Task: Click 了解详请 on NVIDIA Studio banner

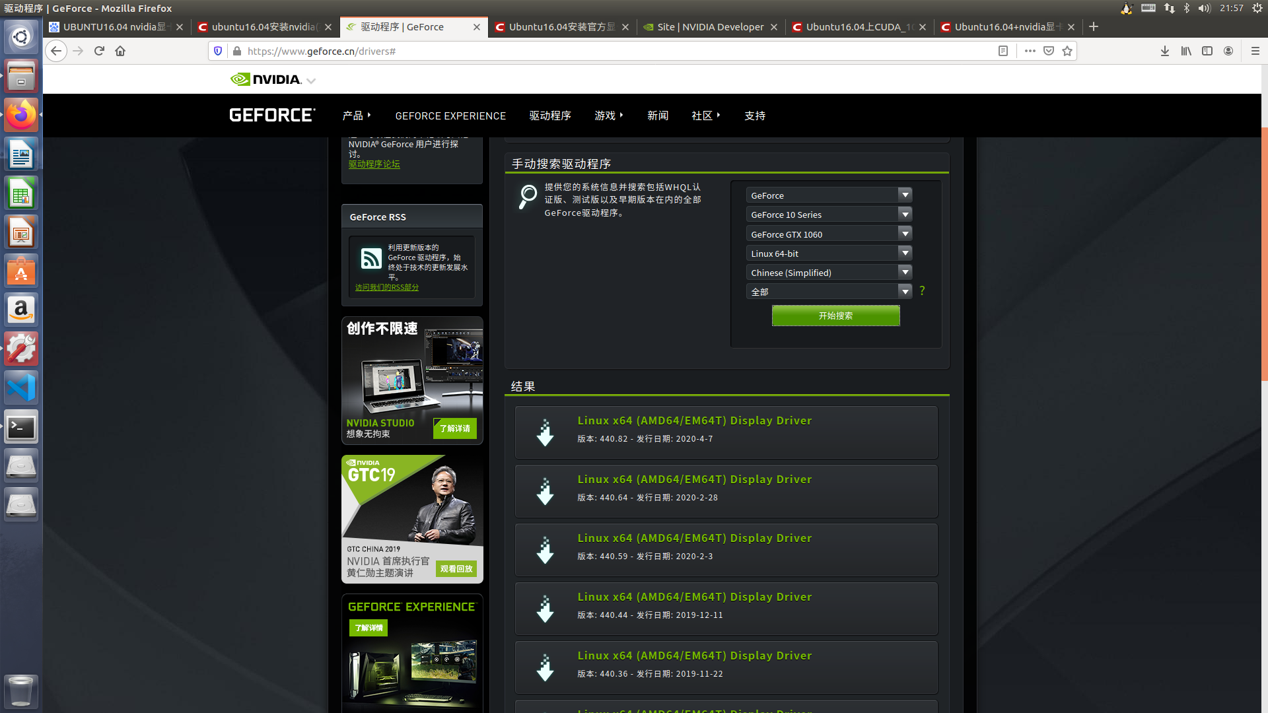Action: pyautogui.click(x=455, y=428)
